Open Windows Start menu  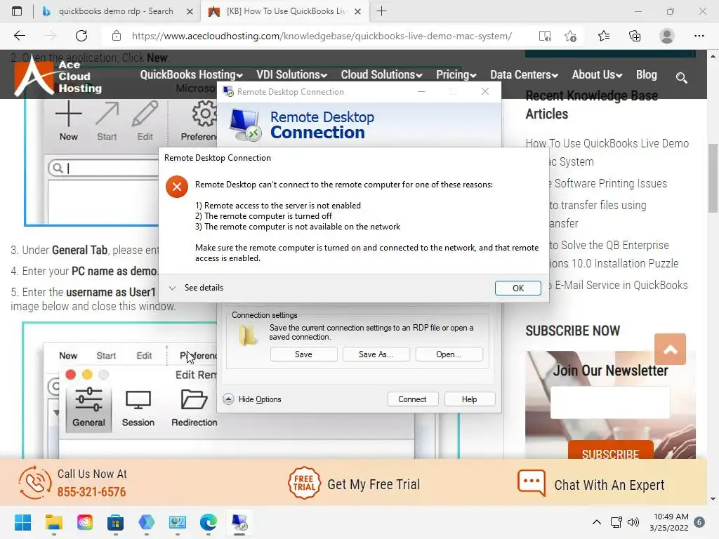click(22, 522)
